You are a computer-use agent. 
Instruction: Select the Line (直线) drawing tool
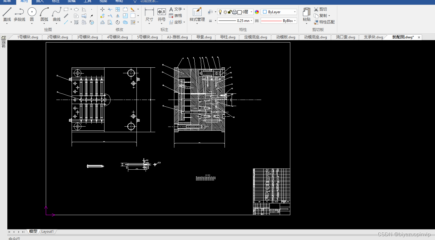[7, 14]
